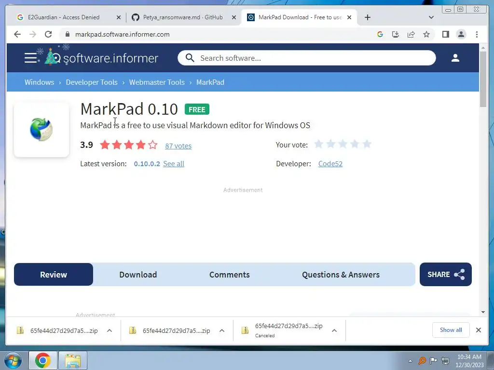Open Chrome side panel

click(445, 34)
